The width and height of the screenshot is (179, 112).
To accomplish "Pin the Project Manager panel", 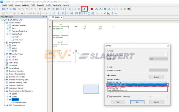I will tap(44, 17).
